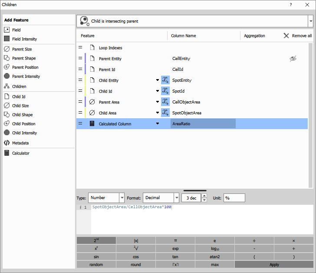Insert the division operator
This screenshot has height=273, width=316.
click(254, 240)
